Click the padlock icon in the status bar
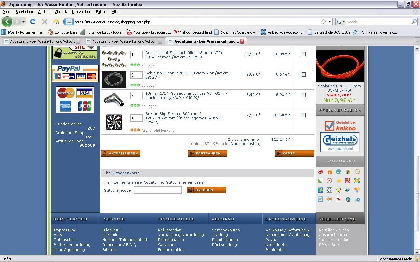This screenshot has height=262, width=420. coord(416,258)
